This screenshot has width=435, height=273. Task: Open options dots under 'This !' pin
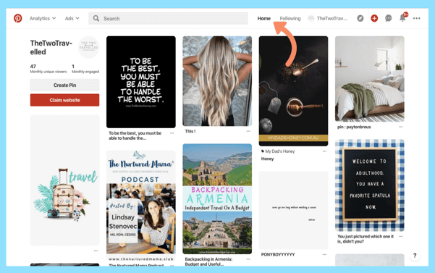(x=248, y=131)
